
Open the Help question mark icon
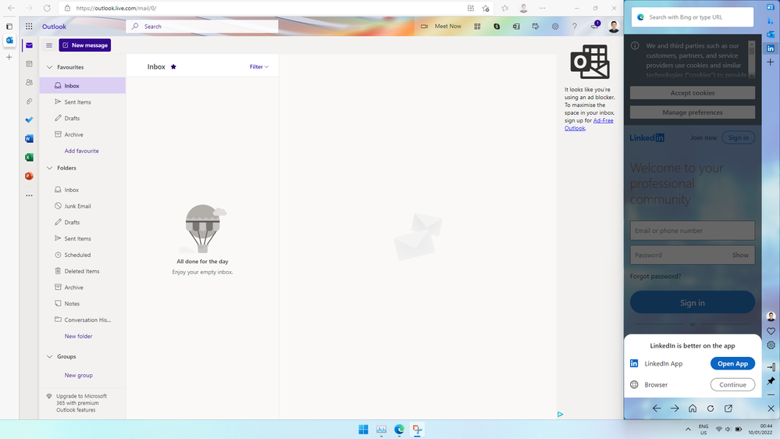575,27
